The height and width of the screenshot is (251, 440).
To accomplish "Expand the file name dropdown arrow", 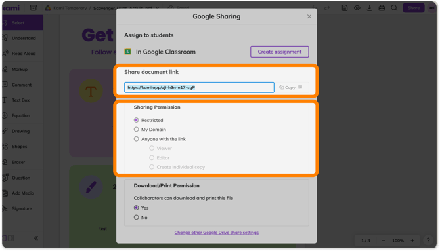I will (157, 8).
